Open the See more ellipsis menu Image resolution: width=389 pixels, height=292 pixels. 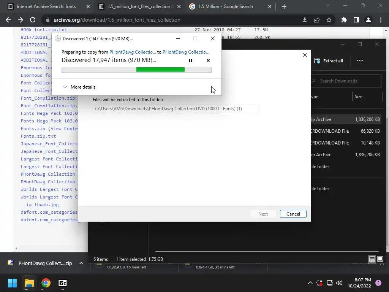coord(359,61)
